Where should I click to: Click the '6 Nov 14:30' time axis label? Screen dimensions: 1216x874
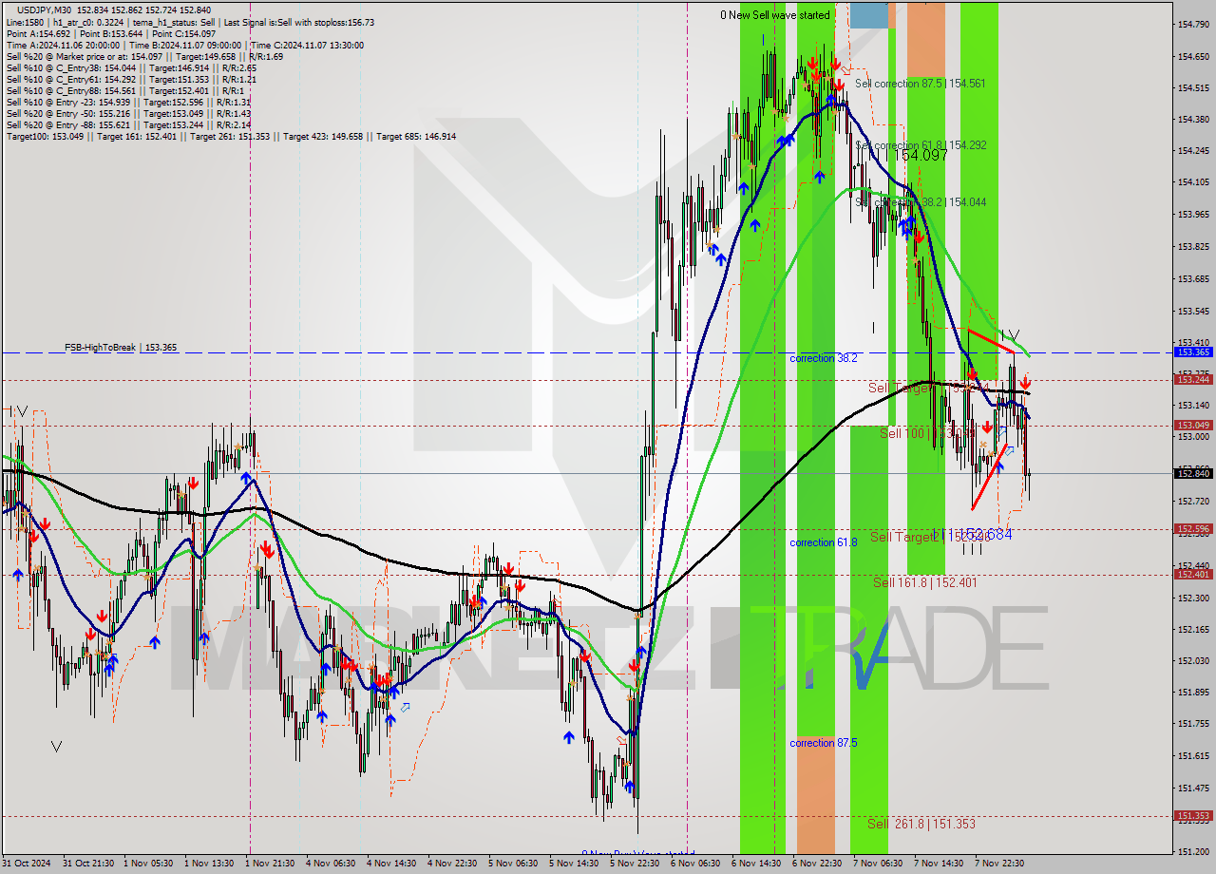tap(757, 864)
